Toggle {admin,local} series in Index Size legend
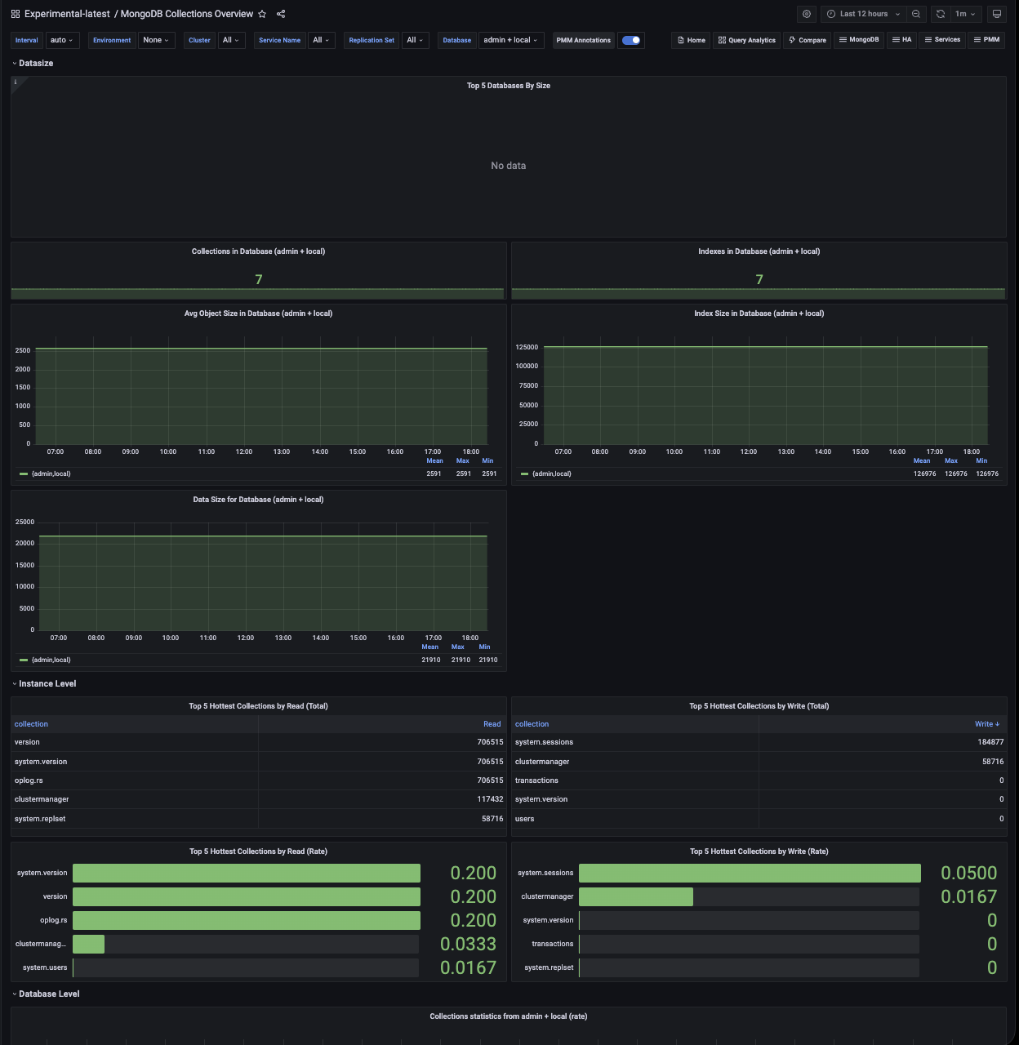 tap(551, 474)
